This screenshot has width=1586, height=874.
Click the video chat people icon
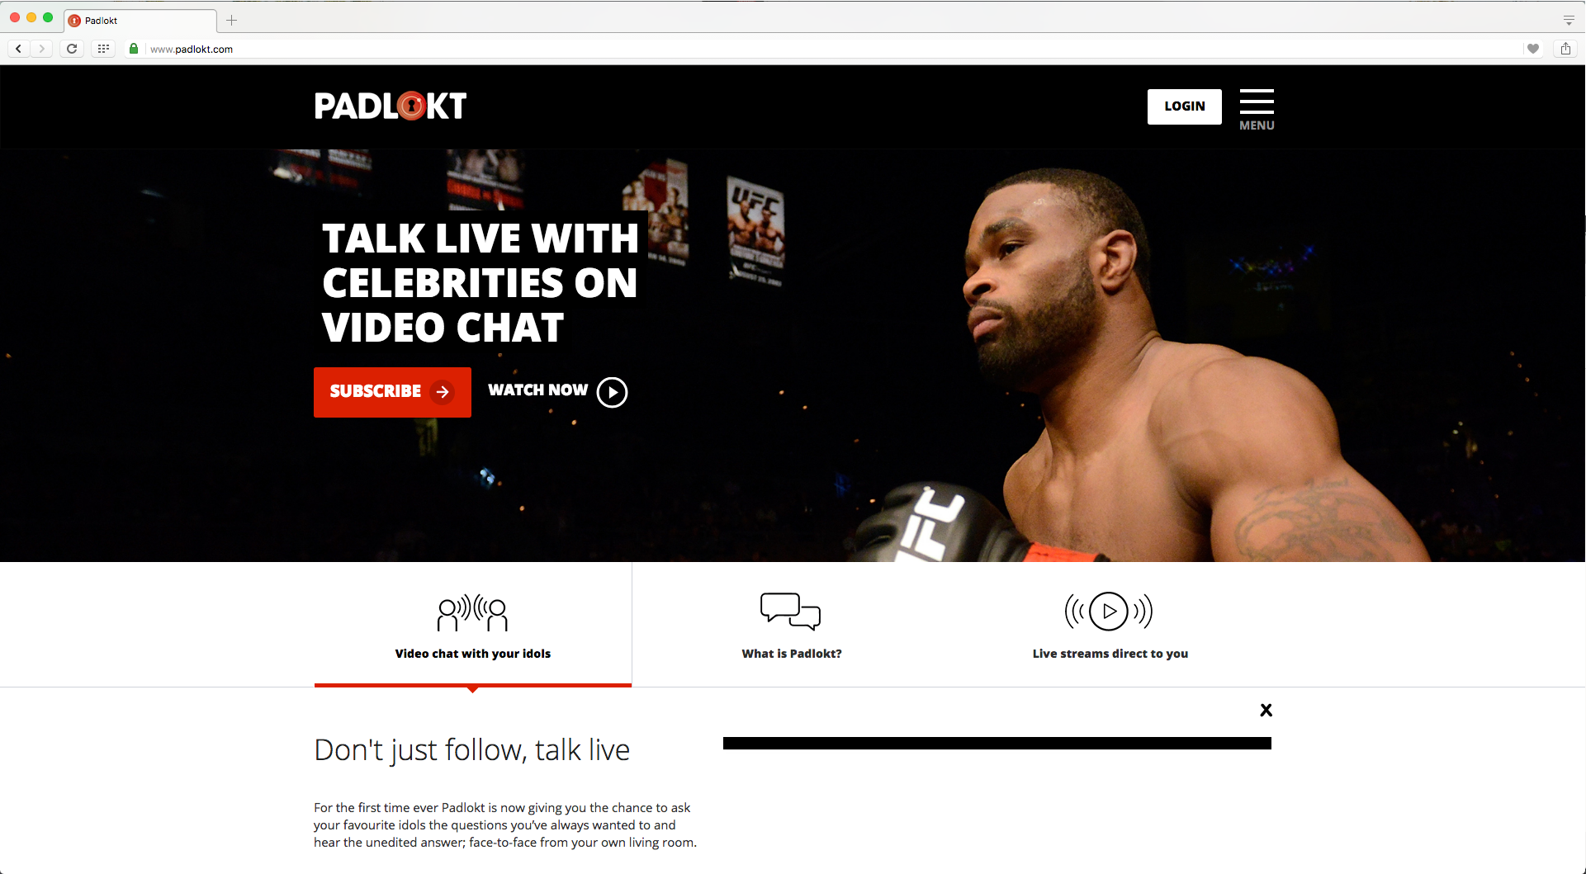pyautogui.click(x=472, y=612)
